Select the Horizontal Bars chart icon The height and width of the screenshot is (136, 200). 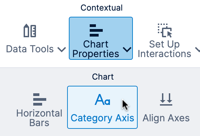[40, 99]
